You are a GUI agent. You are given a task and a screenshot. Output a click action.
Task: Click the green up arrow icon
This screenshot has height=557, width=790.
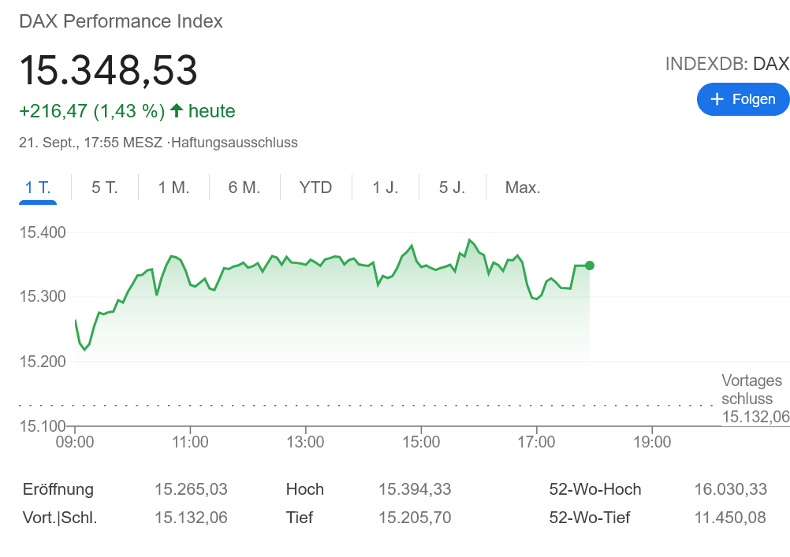(x=177, y=111)
